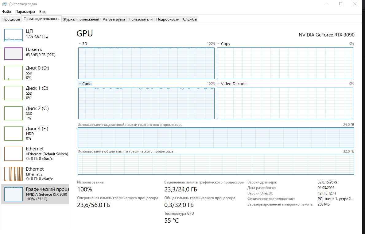This screenshot has width=365, height=234.
Task: Click the PCI-шина 1 location value
Action: coord(336,199)
